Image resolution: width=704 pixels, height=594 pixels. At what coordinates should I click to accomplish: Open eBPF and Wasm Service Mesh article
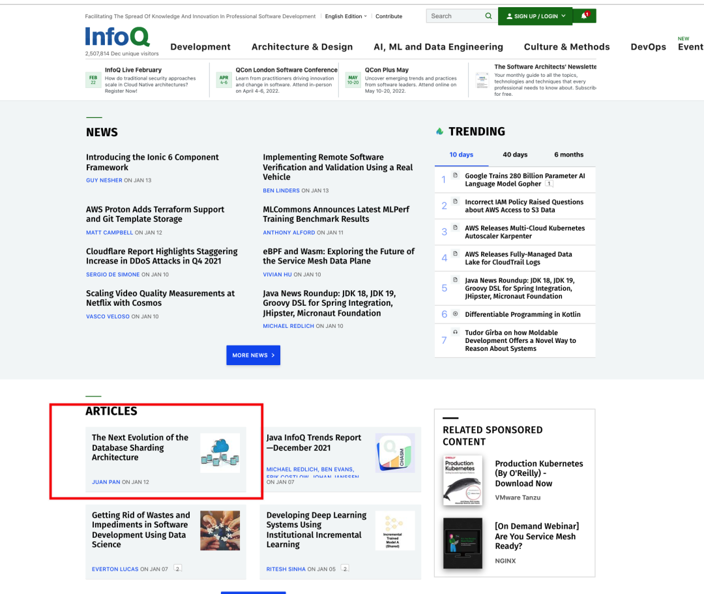click(x=338, y=256)
